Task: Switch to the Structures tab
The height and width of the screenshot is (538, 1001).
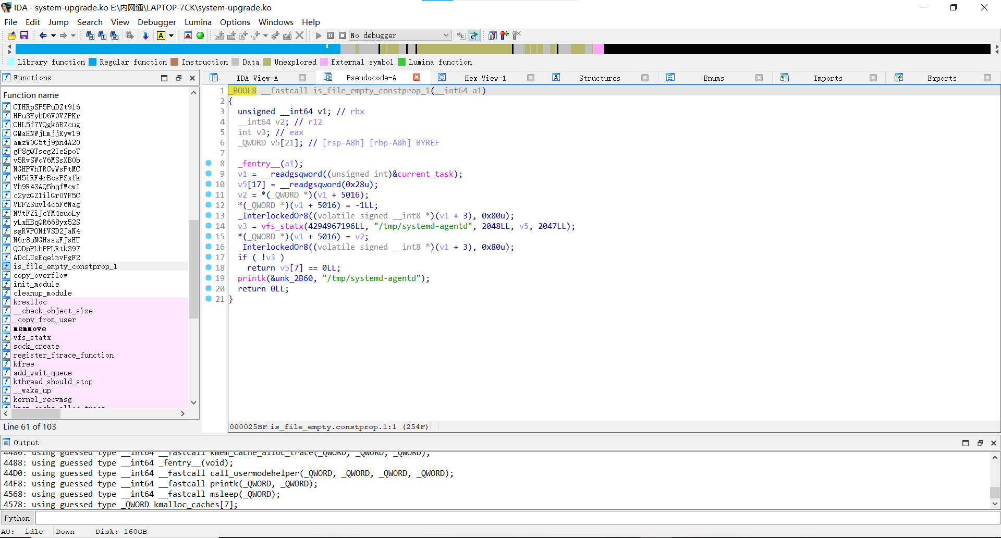Action: pos(600,78)
